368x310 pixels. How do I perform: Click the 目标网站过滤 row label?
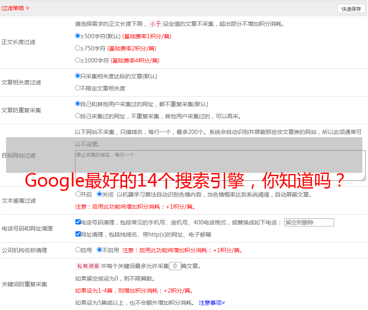(18, 155)
